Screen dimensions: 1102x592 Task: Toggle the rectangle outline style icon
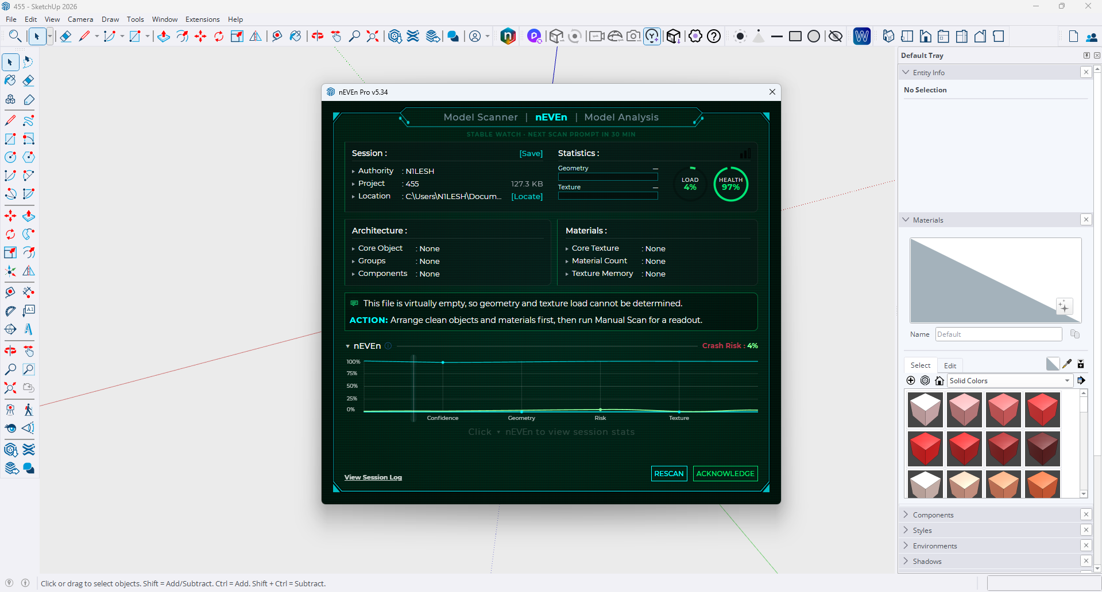click(795, 37)
